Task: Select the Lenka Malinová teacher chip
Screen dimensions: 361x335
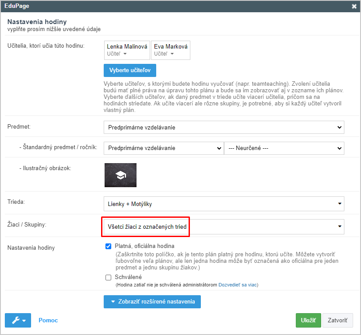Action: click(x=127, y=50)
